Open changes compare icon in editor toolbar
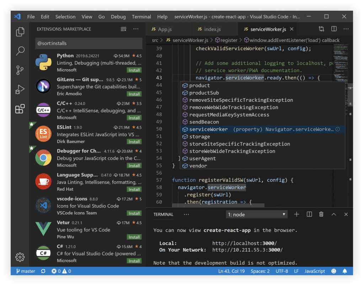The height and width of the screenshot is (286, 364). [321, 29]
